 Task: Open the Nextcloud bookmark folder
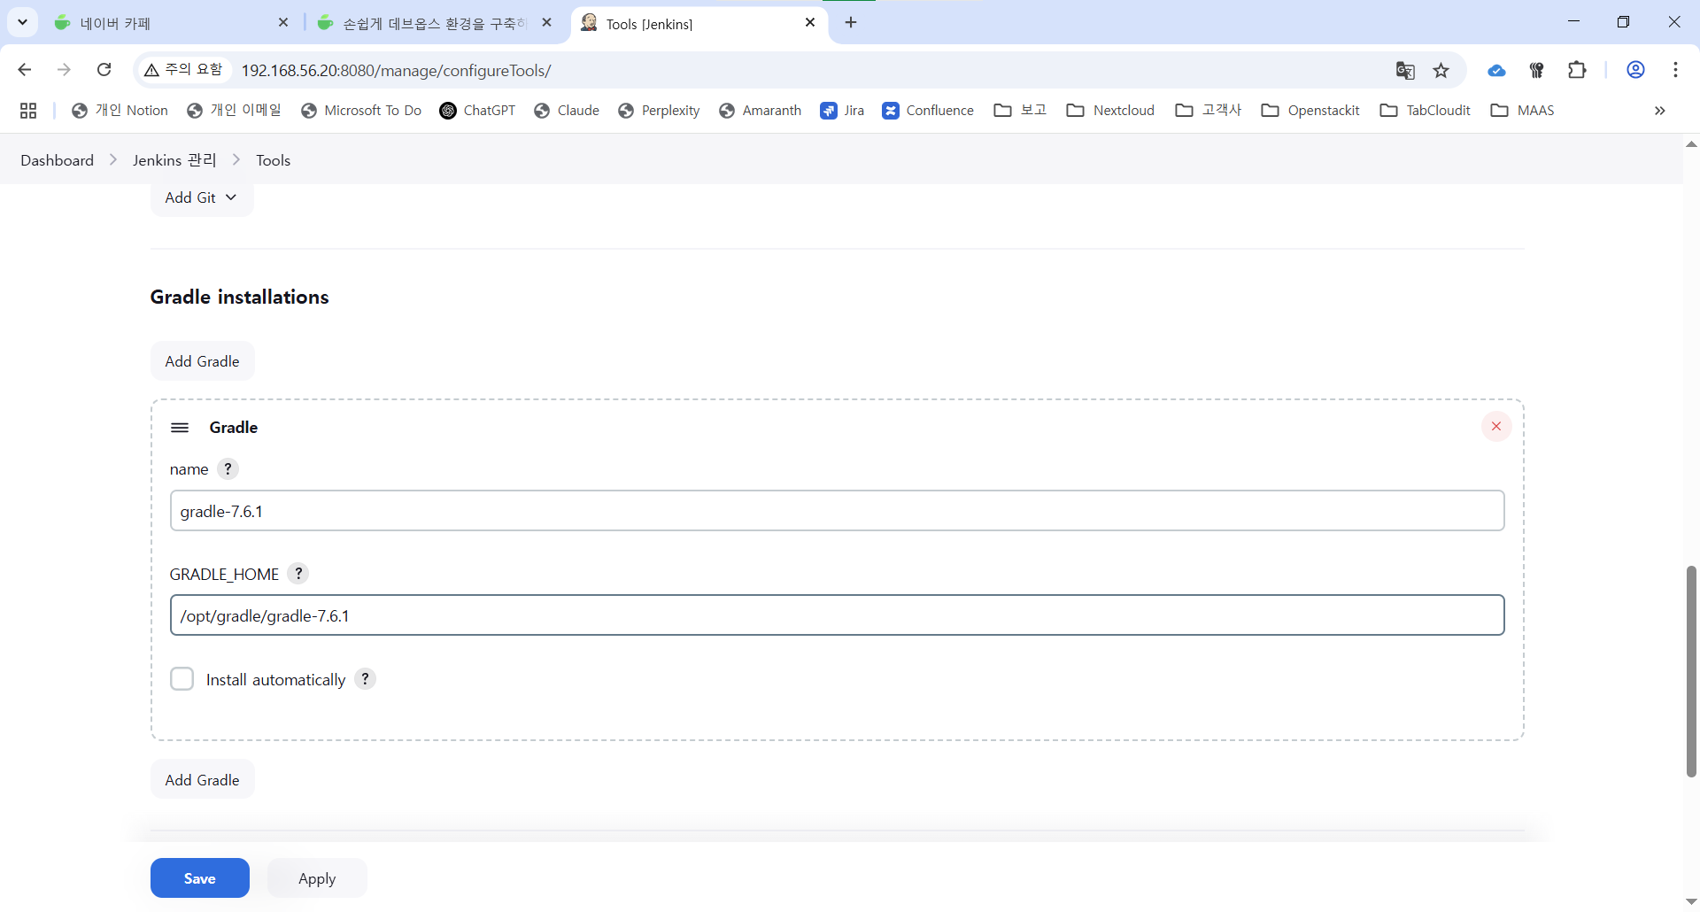click(x=1111, y=110)
